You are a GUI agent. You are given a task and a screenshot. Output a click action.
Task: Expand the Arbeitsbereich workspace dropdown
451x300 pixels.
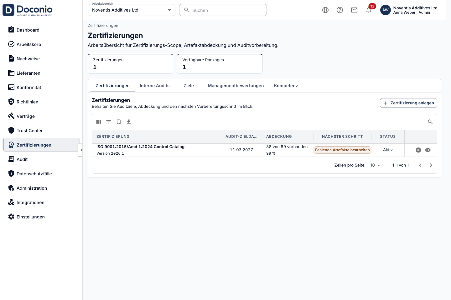tap(132, 10)
